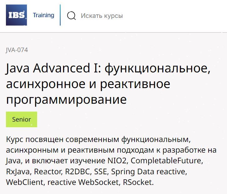The width and height of the screenshot is (227, 194).
Task: Select the green Senior level badge
Action: tap(22, 119)
